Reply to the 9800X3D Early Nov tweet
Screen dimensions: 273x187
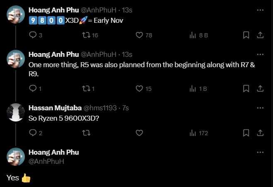tap(33, 35)
